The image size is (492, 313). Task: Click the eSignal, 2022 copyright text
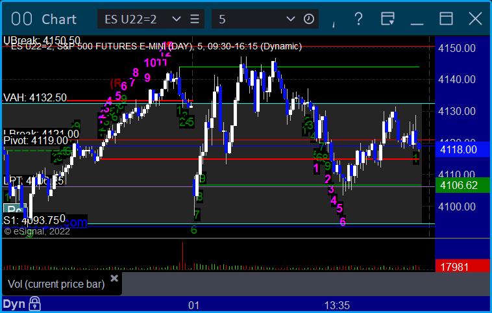[37, 231]
